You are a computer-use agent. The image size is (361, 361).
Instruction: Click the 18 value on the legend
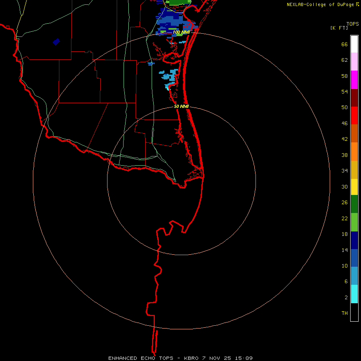click(x=345, y=234)
